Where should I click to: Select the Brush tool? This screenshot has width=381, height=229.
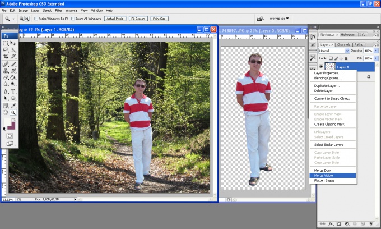(13, 64)
